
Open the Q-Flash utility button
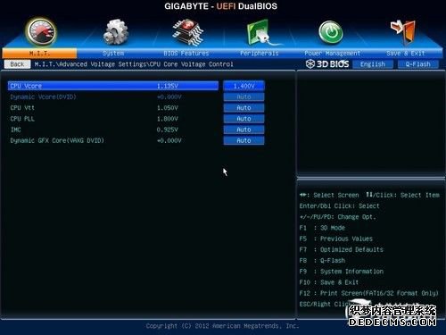coord(417,64)
